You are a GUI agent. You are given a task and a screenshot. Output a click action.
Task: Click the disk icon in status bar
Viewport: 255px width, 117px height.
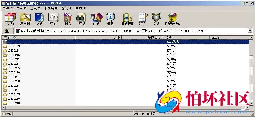pyautogui.click(x=4, y=114)
